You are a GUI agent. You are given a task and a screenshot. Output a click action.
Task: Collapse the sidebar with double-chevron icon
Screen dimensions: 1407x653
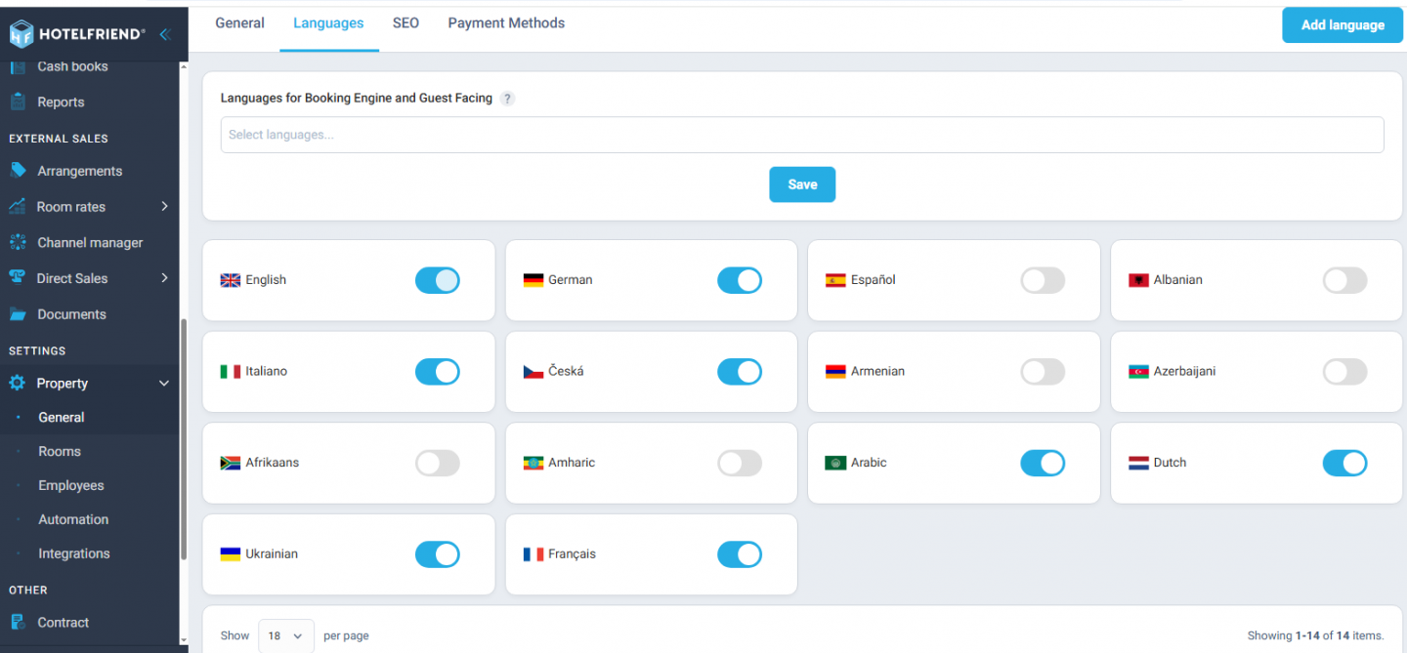[164, 34]
